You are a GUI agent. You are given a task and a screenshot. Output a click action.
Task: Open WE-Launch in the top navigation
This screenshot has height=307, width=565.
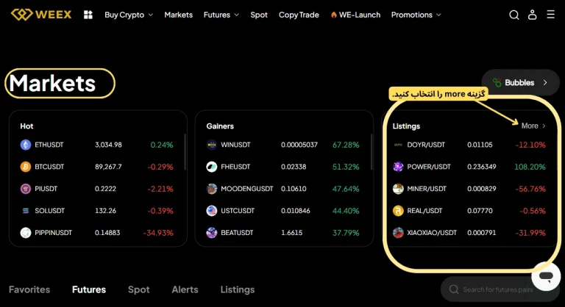tap(355, 15)
